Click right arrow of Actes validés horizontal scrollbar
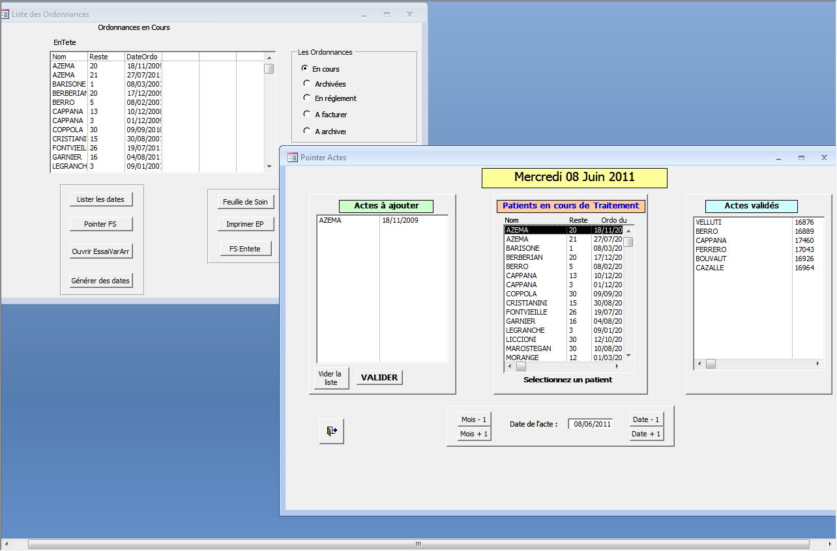Image resolution: width=837 pixels, height=551 pixels. (818, 364)
